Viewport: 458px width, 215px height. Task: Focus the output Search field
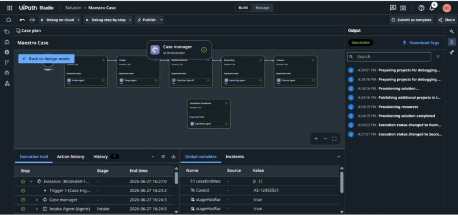click(389, 57)
